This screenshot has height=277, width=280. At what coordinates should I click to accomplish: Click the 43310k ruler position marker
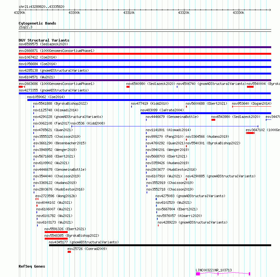(x=129, y=13)
